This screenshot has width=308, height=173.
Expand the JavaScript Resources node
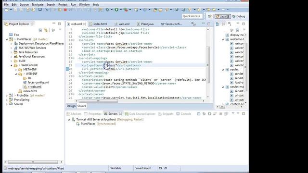(x=12, y=57)
